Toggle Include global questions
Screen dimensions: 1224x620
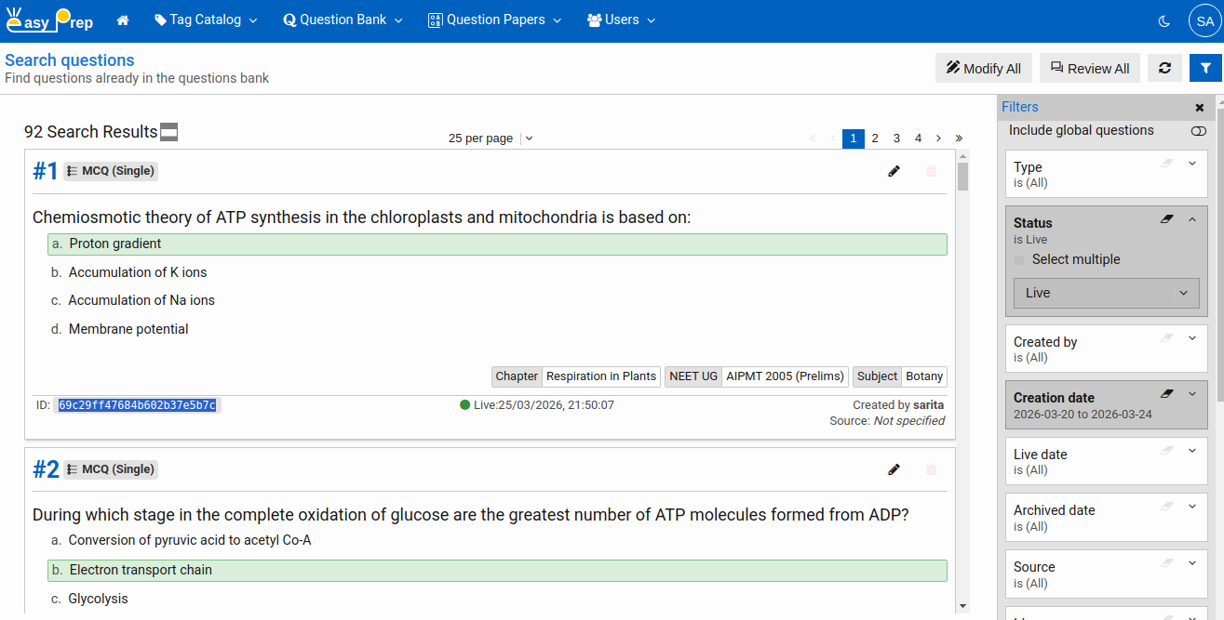tap(1198, 132)
